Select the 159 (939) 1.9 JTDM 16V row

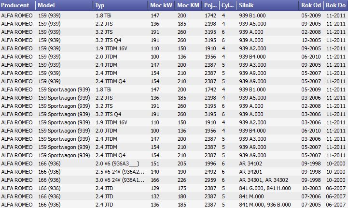pos(174,48)
